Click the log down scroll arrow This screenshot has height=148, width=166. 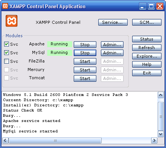161,134
